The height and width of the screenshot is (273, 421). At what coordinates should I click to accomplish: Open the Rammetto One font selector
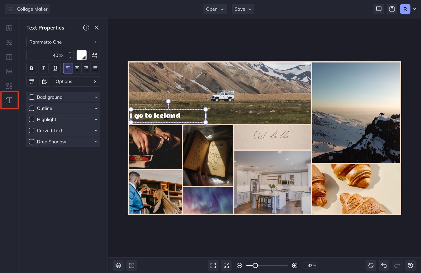pyautogui.click(x=63, y=42)
